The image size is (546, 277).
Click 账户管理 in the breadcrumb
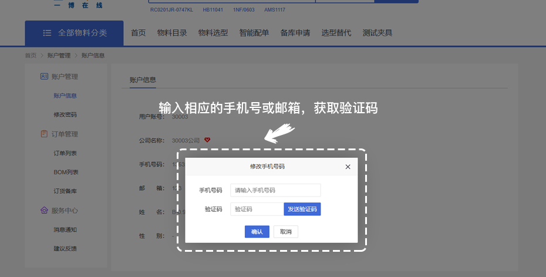(x=59, y=55)
